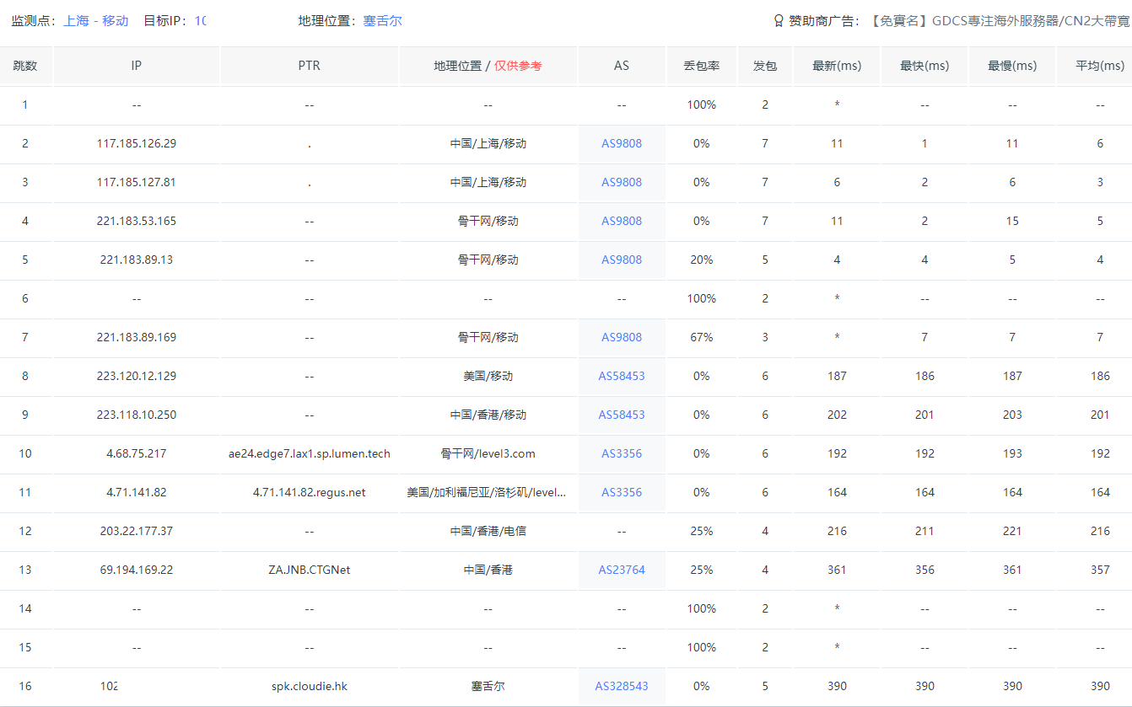Click PTR spk.cloudie.hk
Image resolution: width=1132 pixels, height=707 pixels.
pos(310,686)
